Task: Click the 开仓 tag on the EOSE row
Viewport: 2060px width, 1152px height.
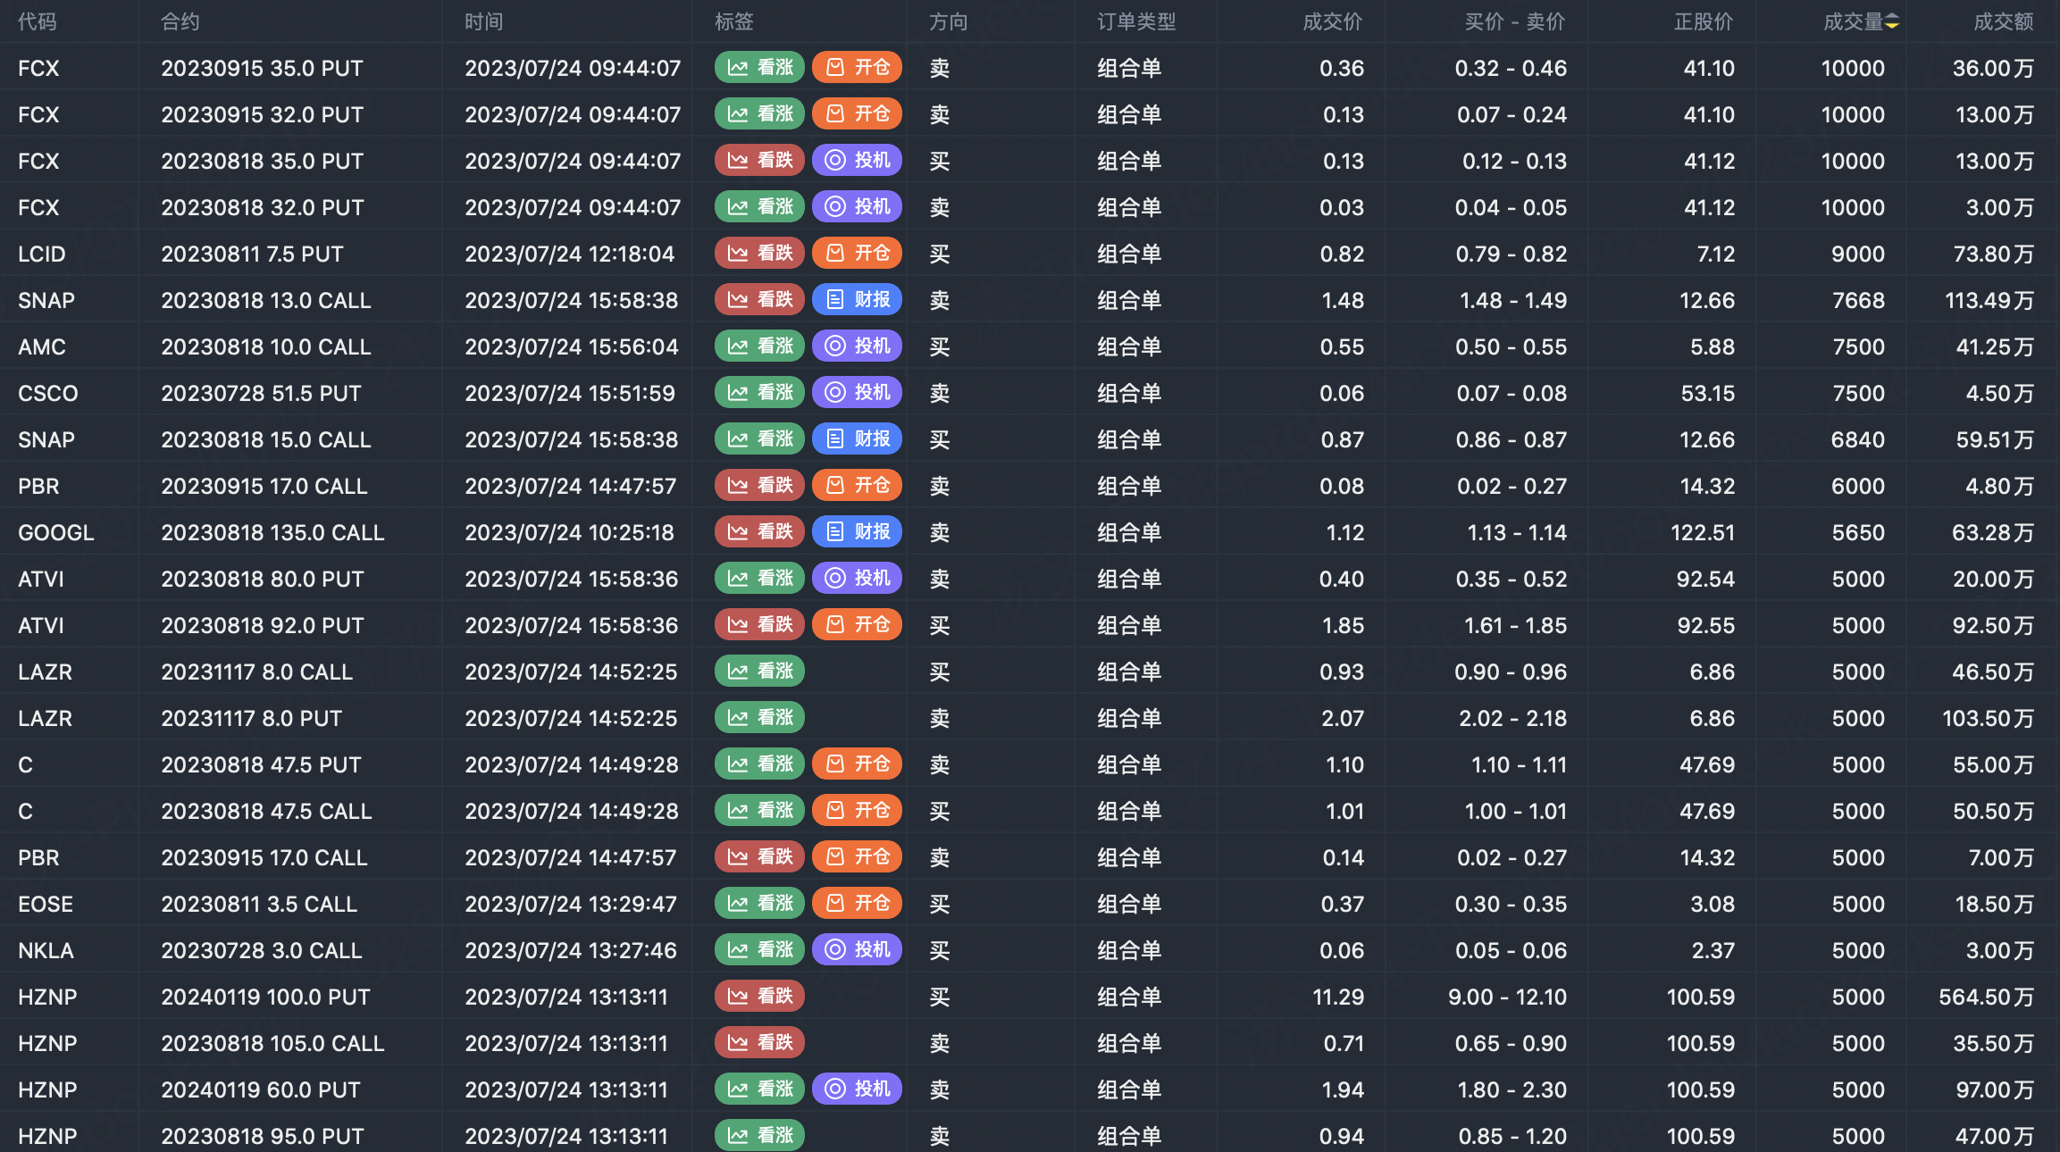Action: point(857,904)
